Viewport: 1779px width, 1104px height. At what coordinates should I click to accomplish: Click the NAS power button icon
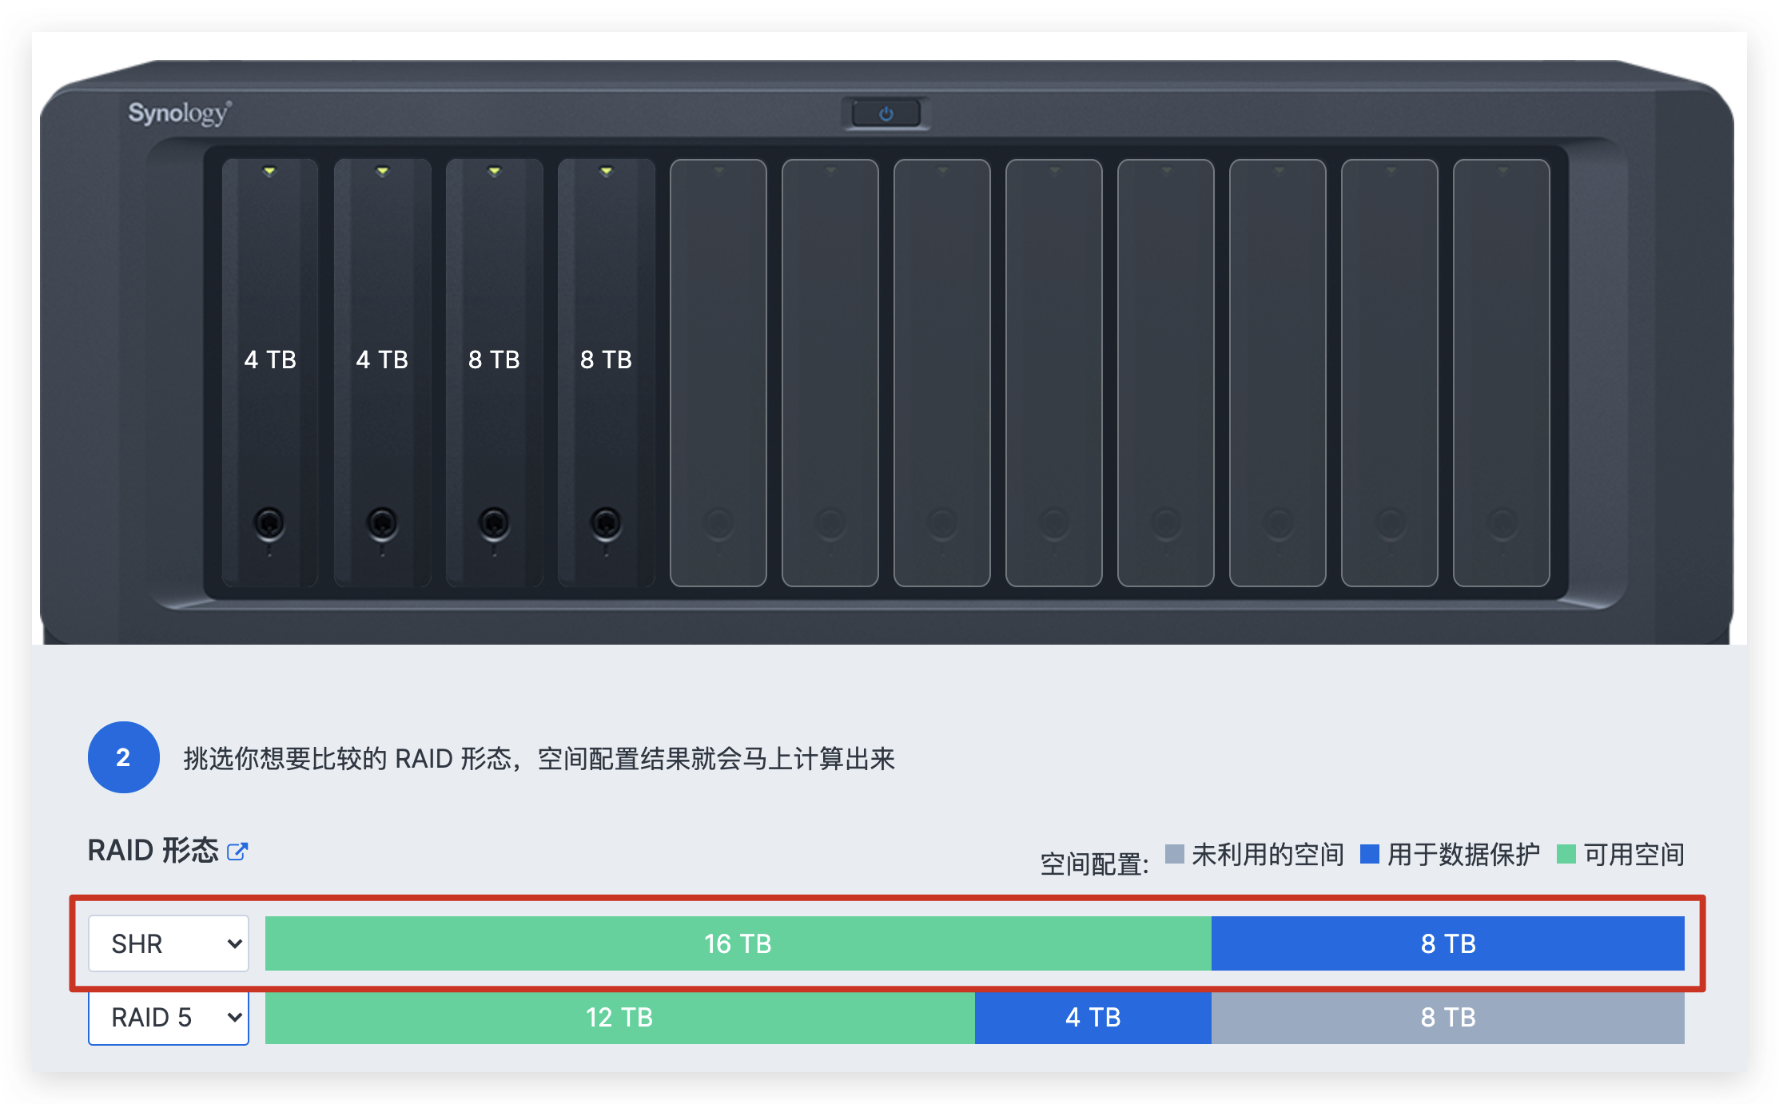point(886,113)
